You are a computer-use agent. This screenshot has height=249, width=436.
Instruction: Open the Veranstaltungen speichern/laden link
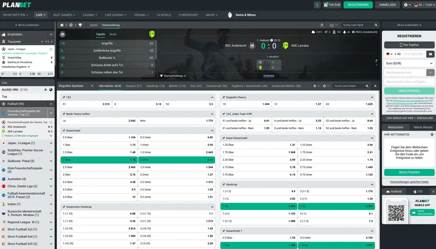coord(409,182)
